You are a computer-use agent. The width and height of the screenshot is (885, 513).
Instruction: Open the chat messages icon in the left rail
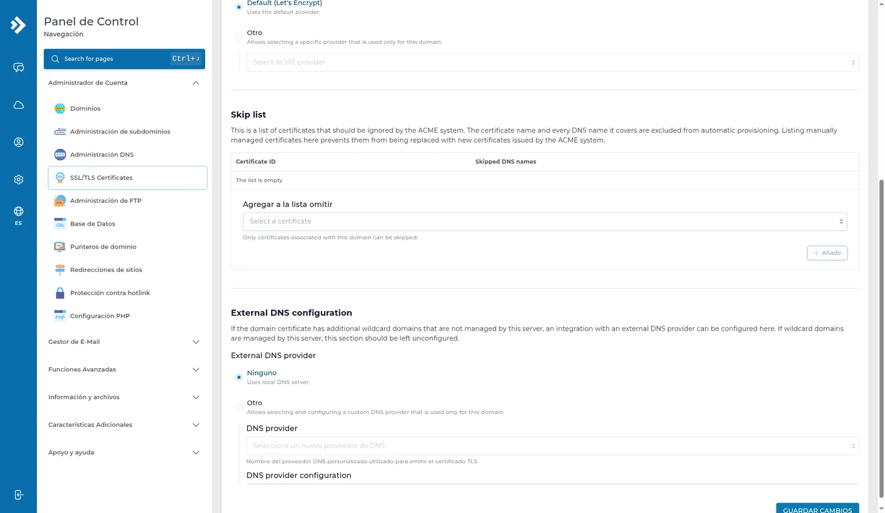pyautogui.click(x=18, y=67)
